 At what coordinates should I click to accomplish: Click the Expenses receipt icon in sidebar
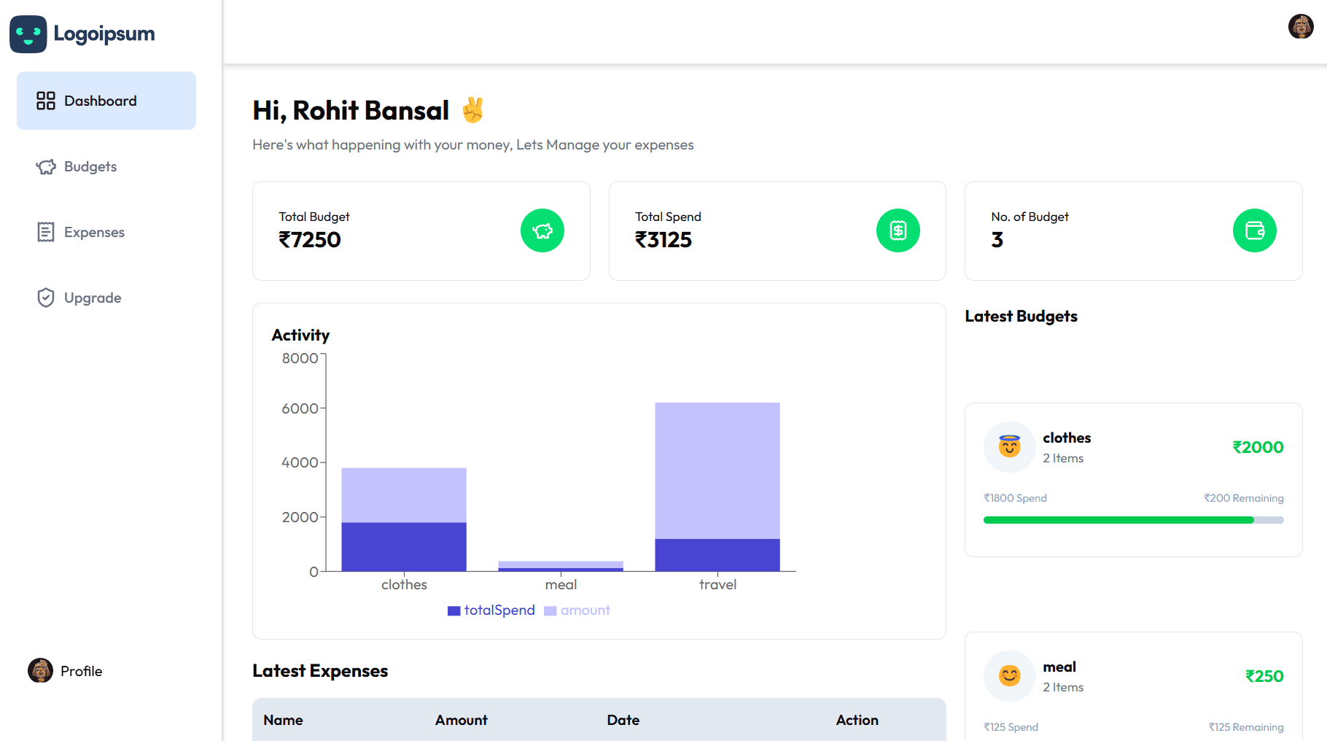(46, 232)
